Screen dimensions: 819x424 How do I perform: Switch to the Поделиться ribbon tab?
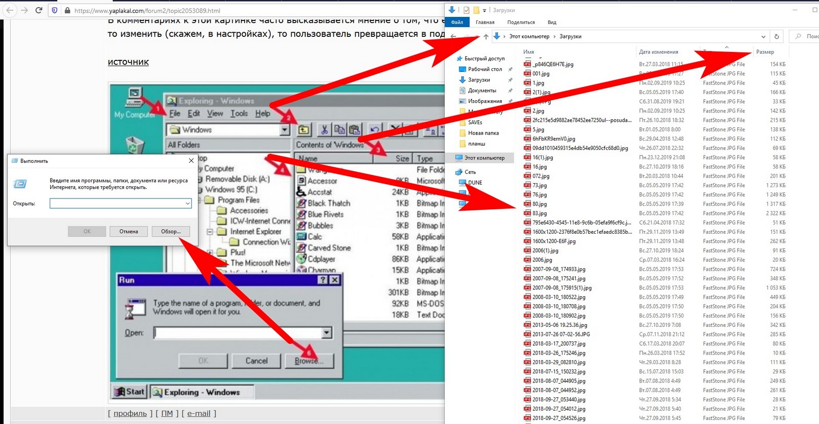point(521,22)
